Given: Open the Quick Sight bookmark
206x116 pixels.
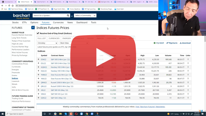Looking at the screenshot, I should [x=119, y=9].
